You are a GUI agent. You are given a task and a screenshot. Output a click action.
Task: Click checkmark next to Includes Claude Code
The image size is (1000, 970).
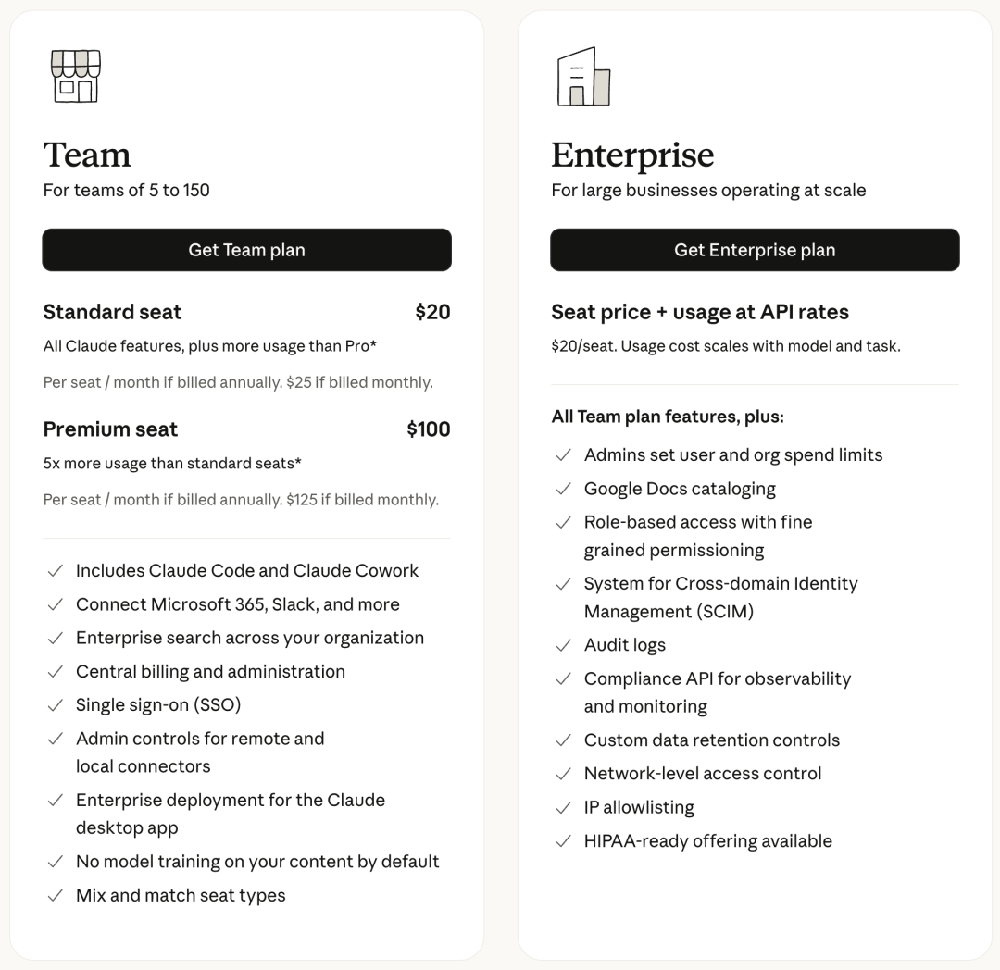click(x=56, y=570)
